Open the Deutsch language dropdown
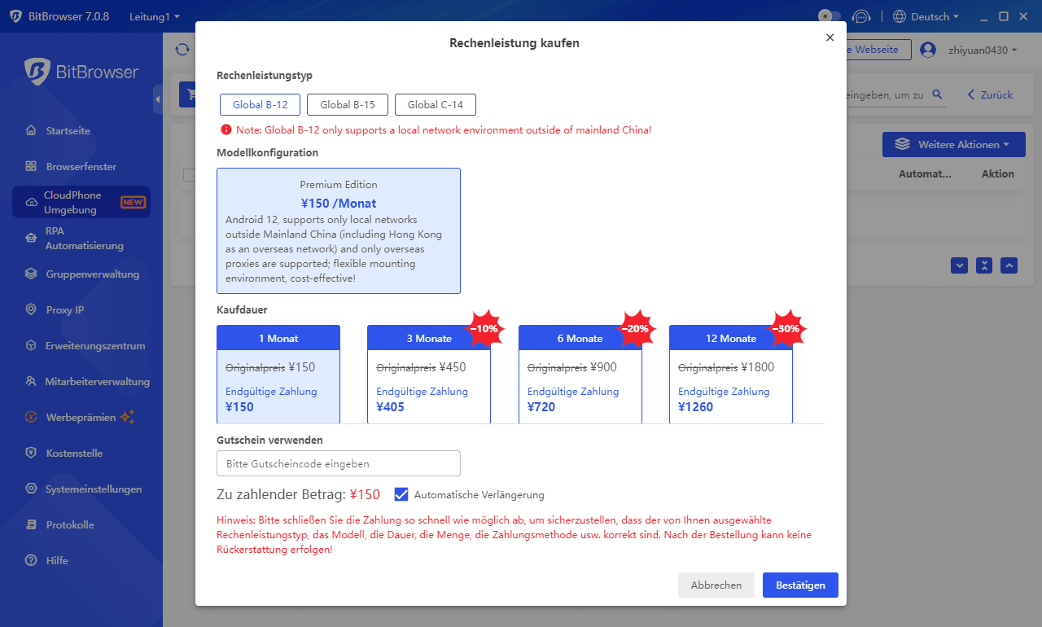 tap(926, 16)
